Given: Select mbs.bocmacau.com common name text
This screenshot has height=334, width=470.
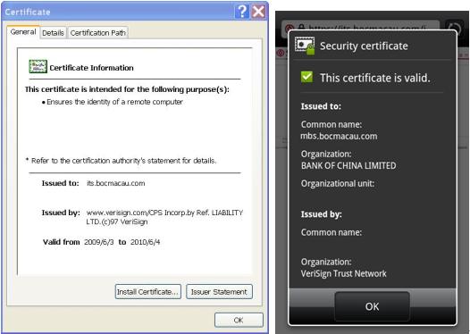Looking at the screenshot, I should click(x=339, y=137).
